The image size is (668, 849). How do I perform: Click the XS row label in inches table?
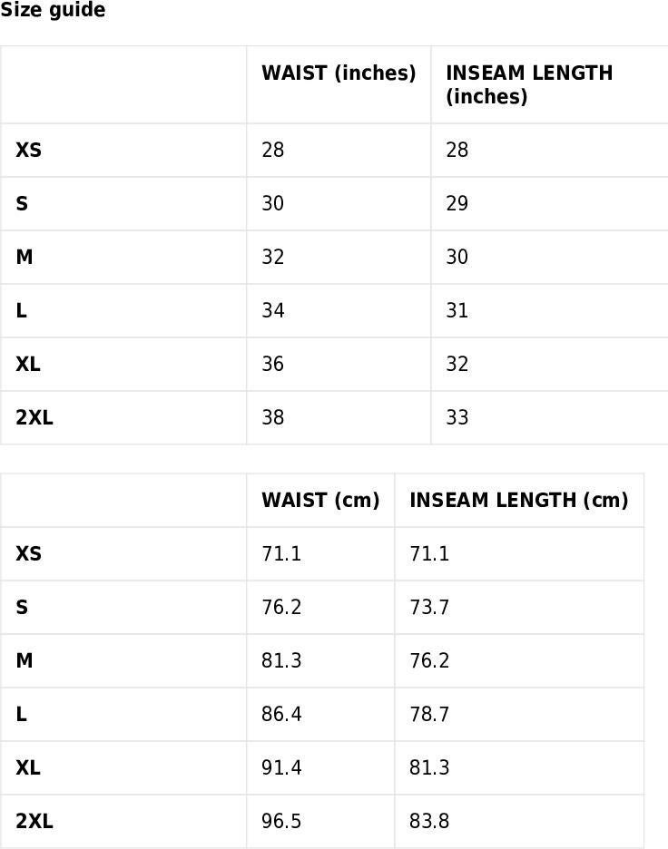(x=29, y=150)
